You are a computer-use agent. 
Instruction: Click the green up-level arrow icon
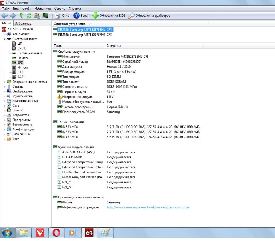point(21,16)
